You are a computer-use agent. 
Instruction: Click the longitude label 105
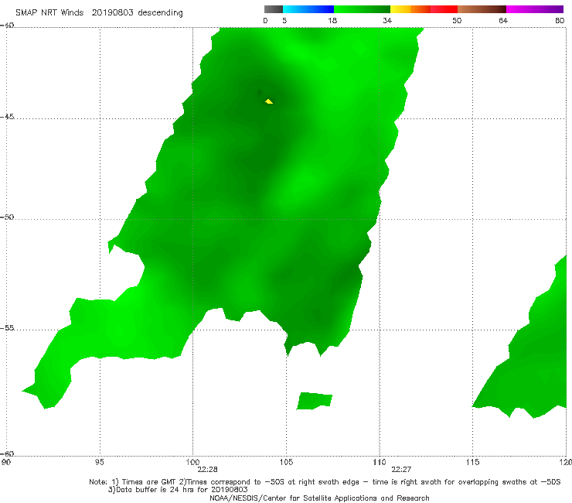click(286, 463)
